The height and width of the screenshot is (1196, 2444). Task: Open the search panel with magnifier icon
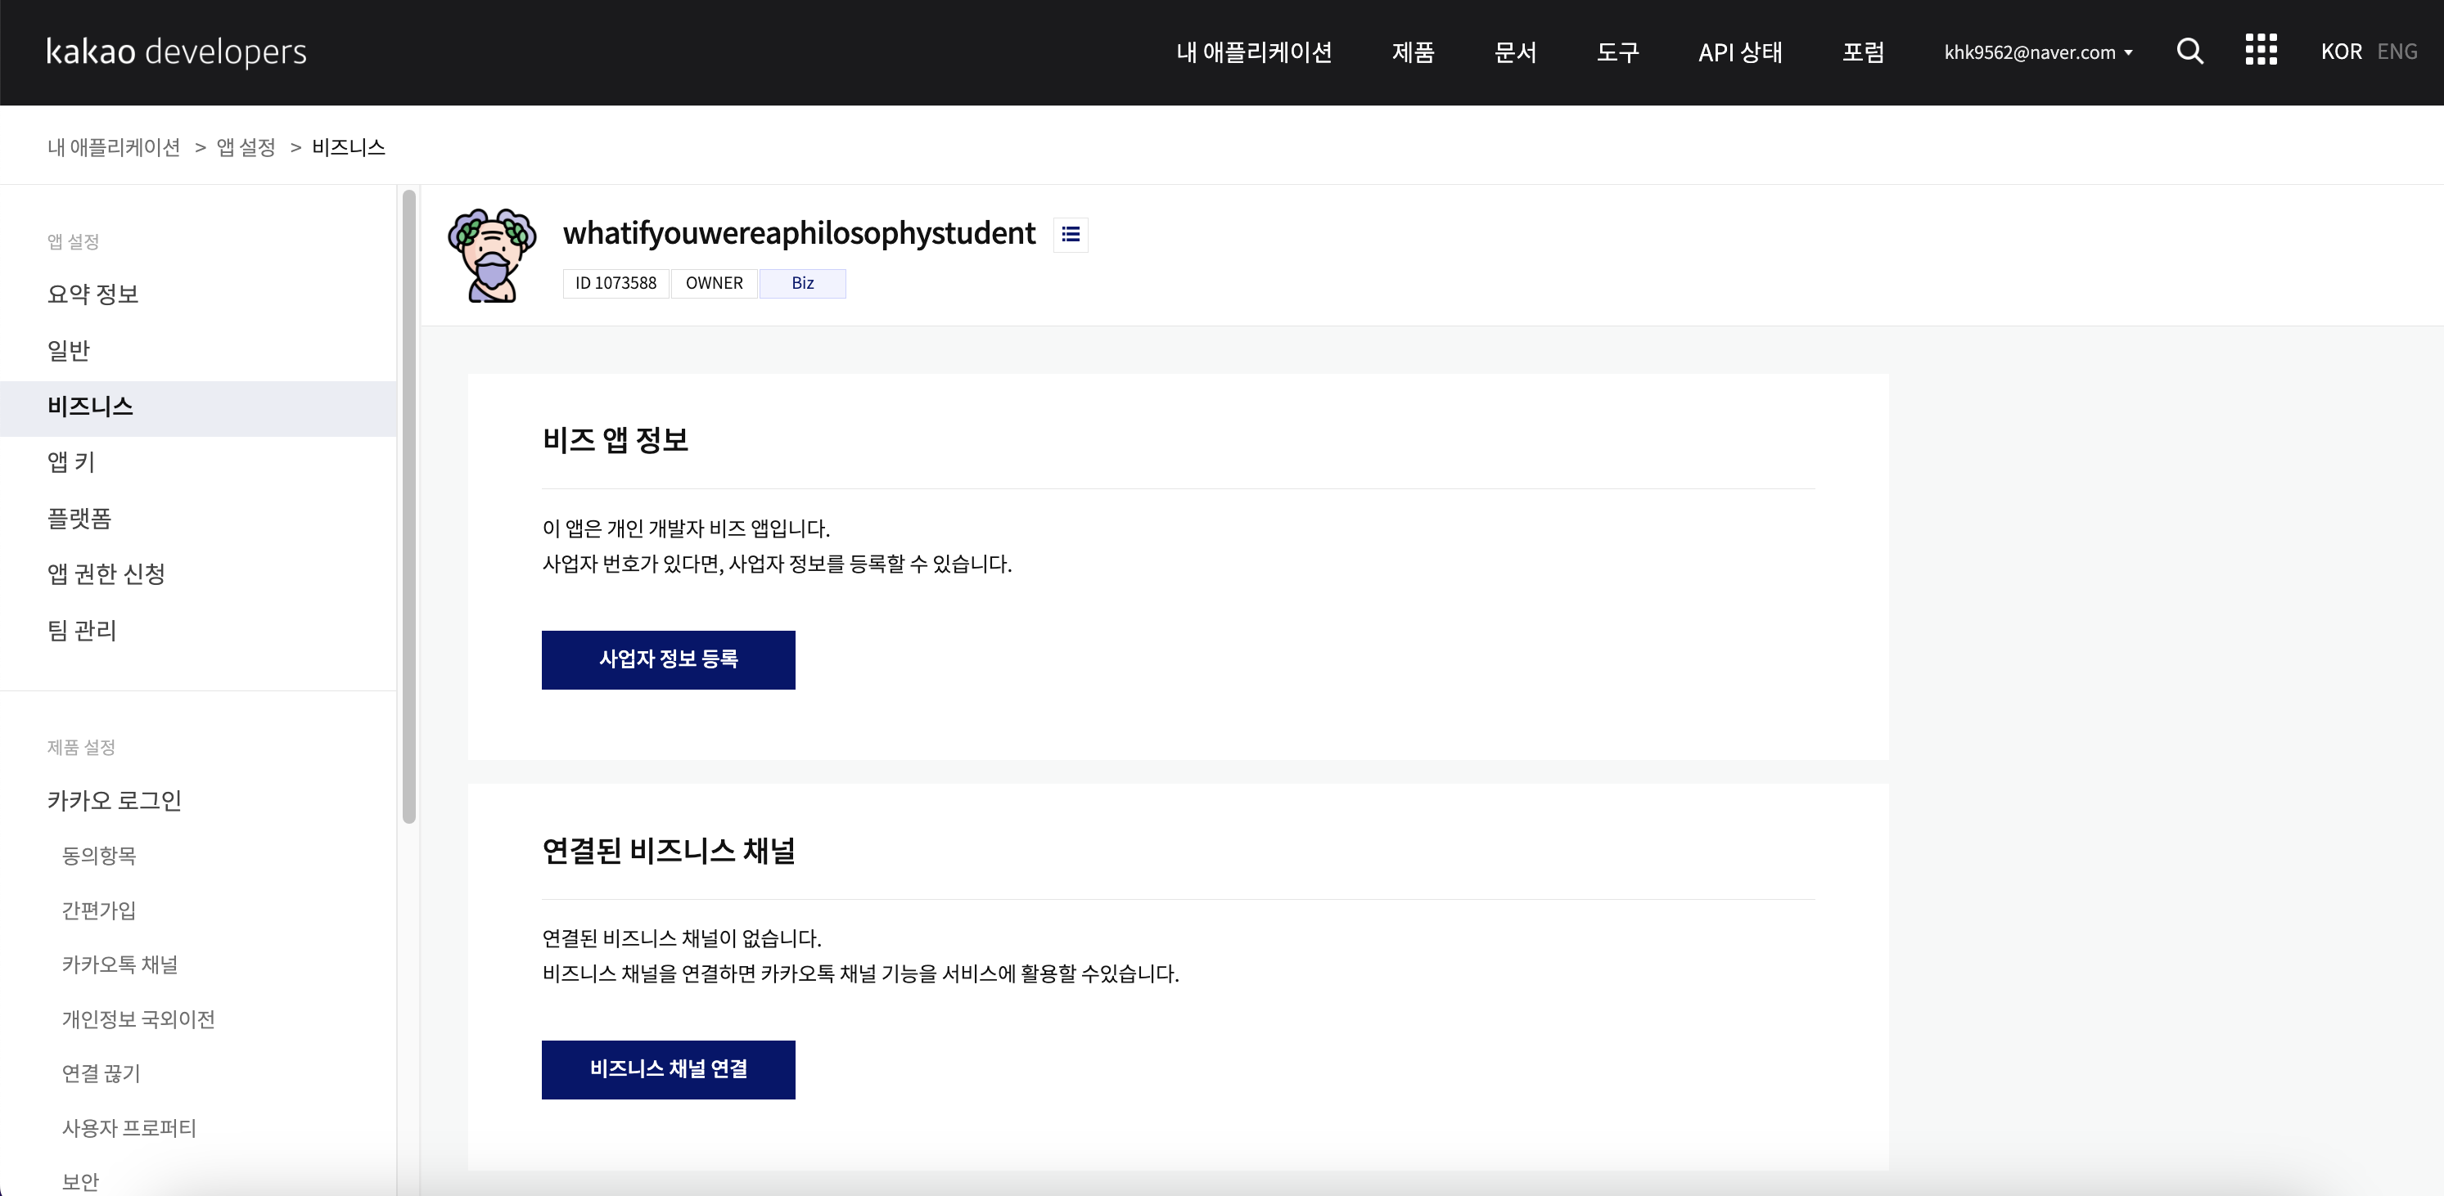(x=2189, y=52)
